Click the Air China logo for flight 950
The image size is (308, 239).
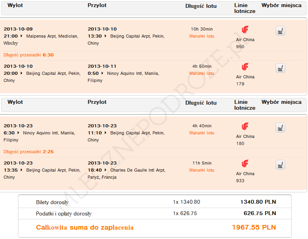[245, 30]
